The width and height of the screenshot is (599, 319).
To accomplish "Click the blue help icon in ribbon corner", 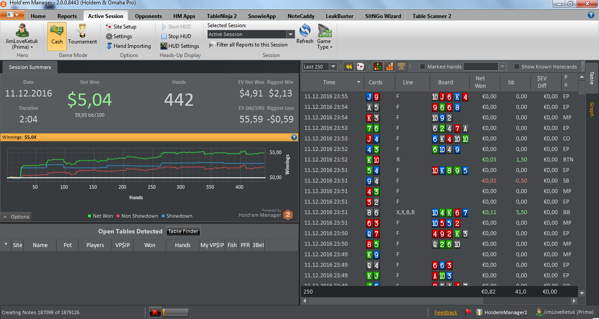I will click(591, 15).
